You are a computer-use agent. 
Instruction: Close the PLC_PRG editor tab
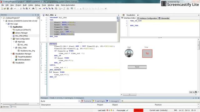click(x=55, y=15)
